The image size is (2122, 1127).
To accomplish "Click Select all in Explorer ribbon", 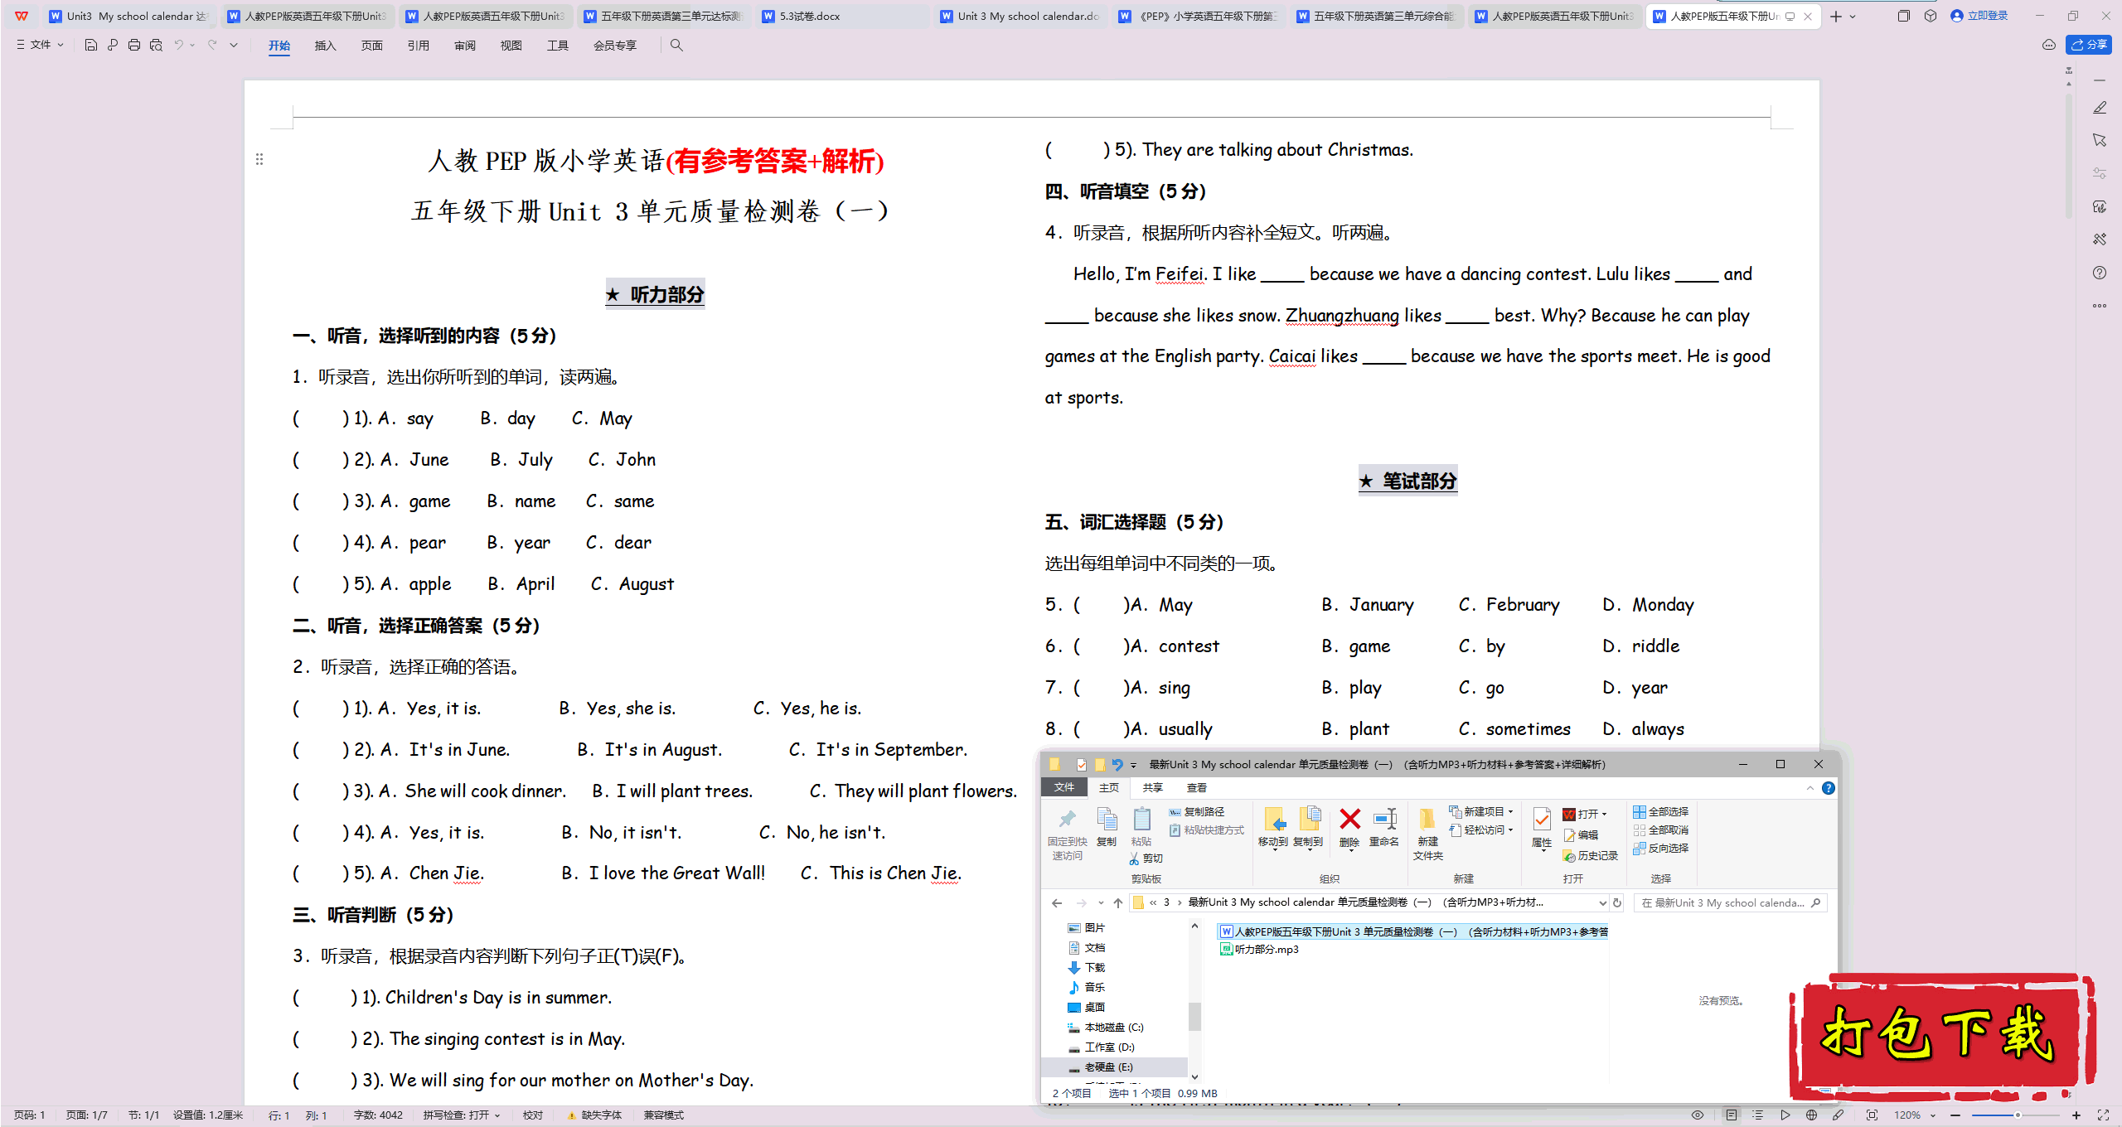I will [x=1660, y=812].
